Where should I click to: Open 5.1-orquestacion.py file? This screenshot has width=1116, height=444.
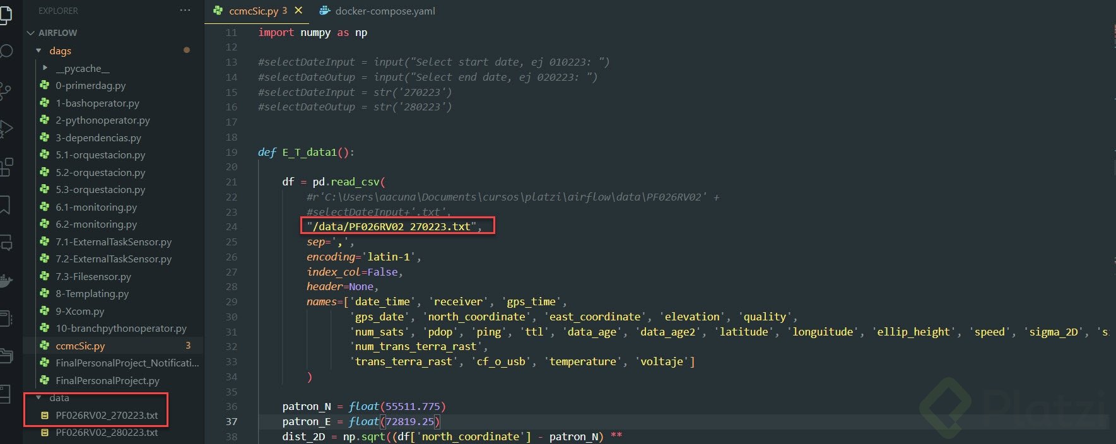(100, 155)
